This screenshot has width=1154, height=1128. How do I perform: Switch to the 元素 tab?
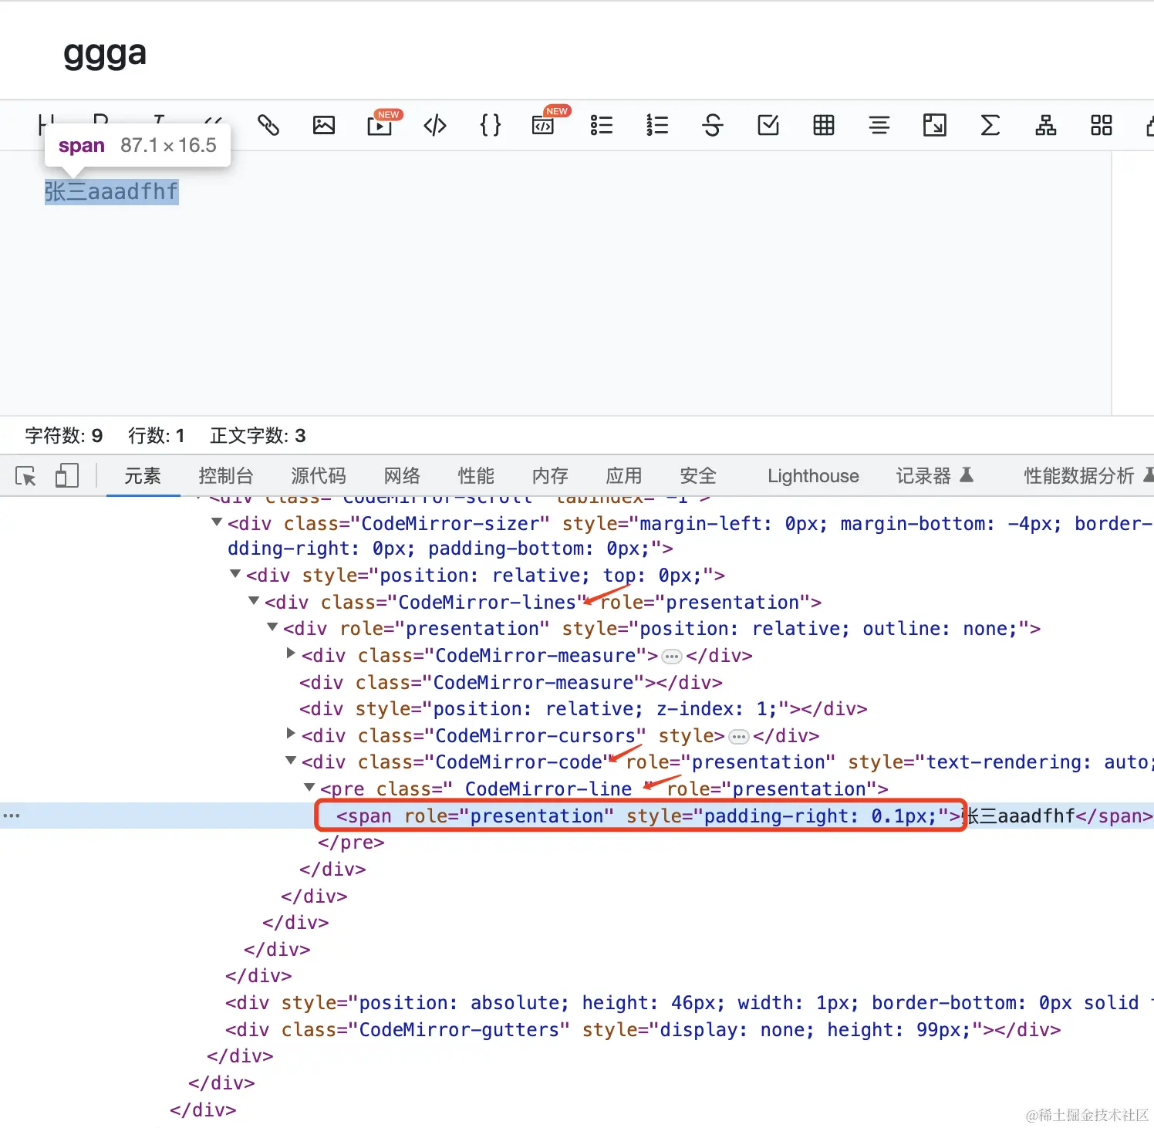(x=143, y=476)
